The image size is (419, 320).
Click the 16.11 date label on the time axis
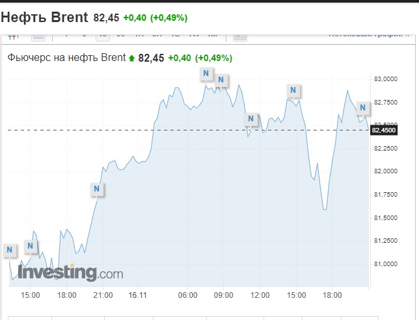click(138, 295)
